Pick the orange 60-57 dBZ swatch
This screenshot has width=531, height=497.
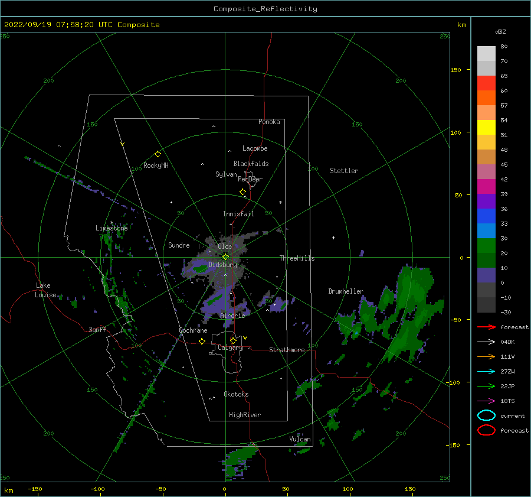tap(486, 98)
